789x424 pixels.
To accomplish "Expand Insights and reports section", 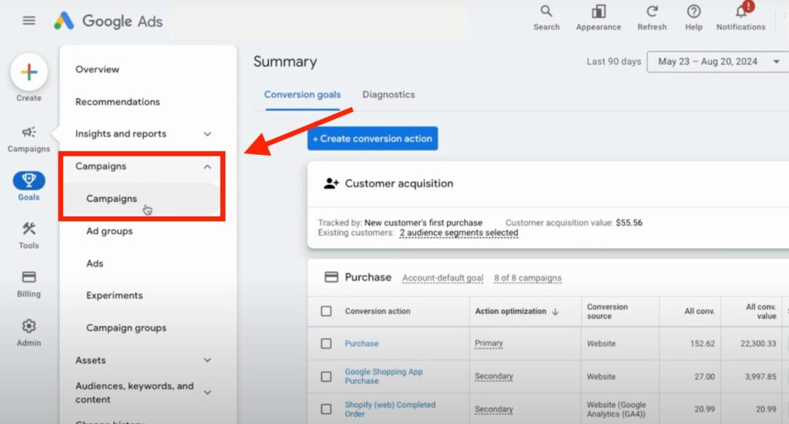I will 207,134.
